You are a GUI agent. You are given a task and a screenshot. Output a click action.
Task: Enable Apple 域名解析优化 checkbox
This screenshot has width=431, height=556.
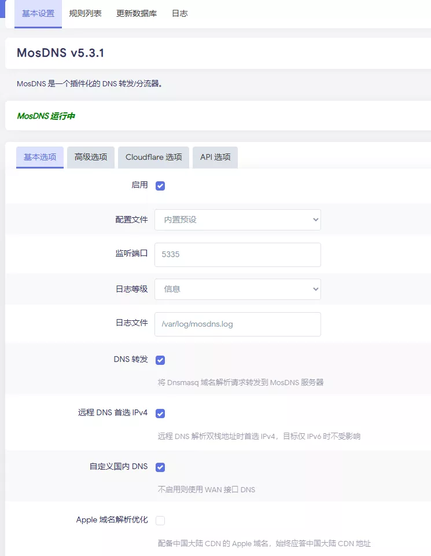pos(160,521)
